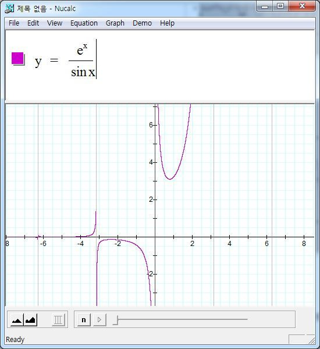
Task: Click the n parameter button
Action: (x=84, y=320)
